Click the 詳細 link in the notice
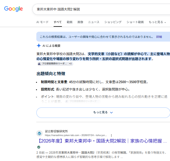Image resolution: width=170 pixels, height=161 pixels. tap(159, 37)
